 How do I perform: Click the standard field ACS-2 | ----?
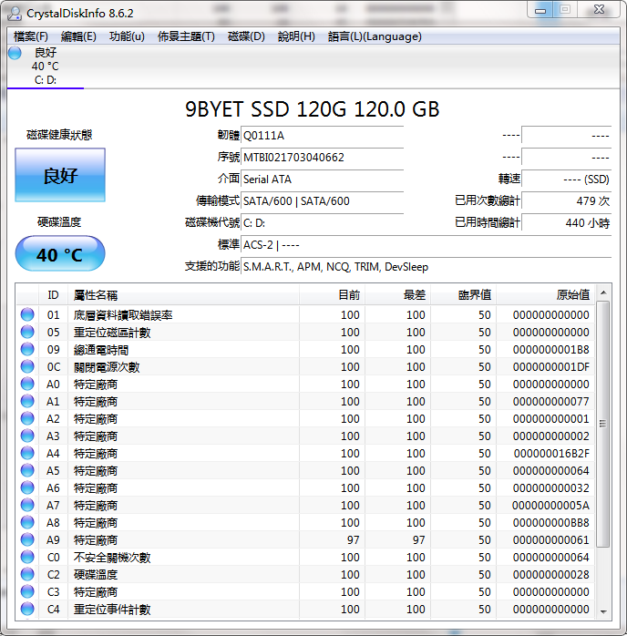click(x=426, y=245)
